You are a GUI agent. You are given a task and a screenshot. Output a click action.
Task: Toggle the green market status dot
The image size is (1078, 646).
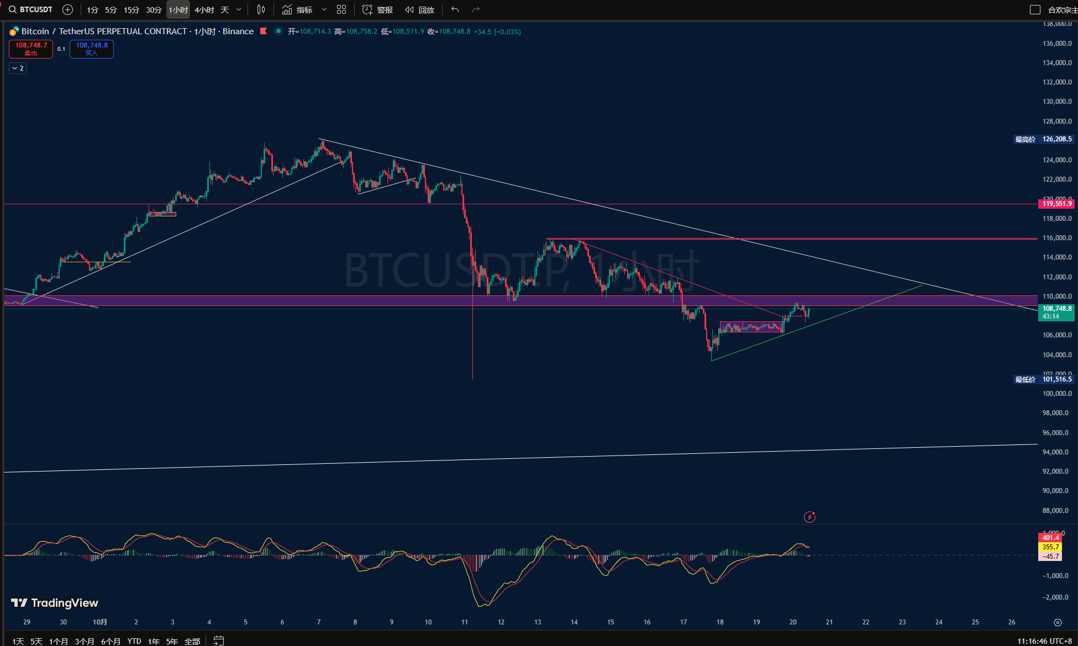278,31
